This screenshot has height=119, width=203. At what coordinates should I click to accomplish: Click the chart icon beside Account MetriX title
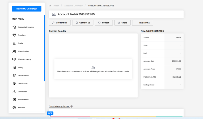(x=54, y=14)
